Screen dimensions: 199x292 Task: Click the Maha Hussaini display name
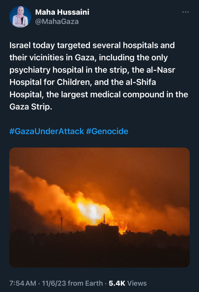pos(62,12)
